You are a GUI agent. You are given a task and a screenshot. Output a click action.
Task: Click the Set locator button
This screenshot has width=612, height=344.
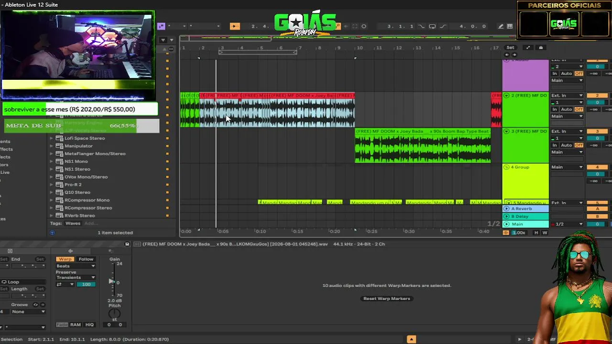[510, 48]
